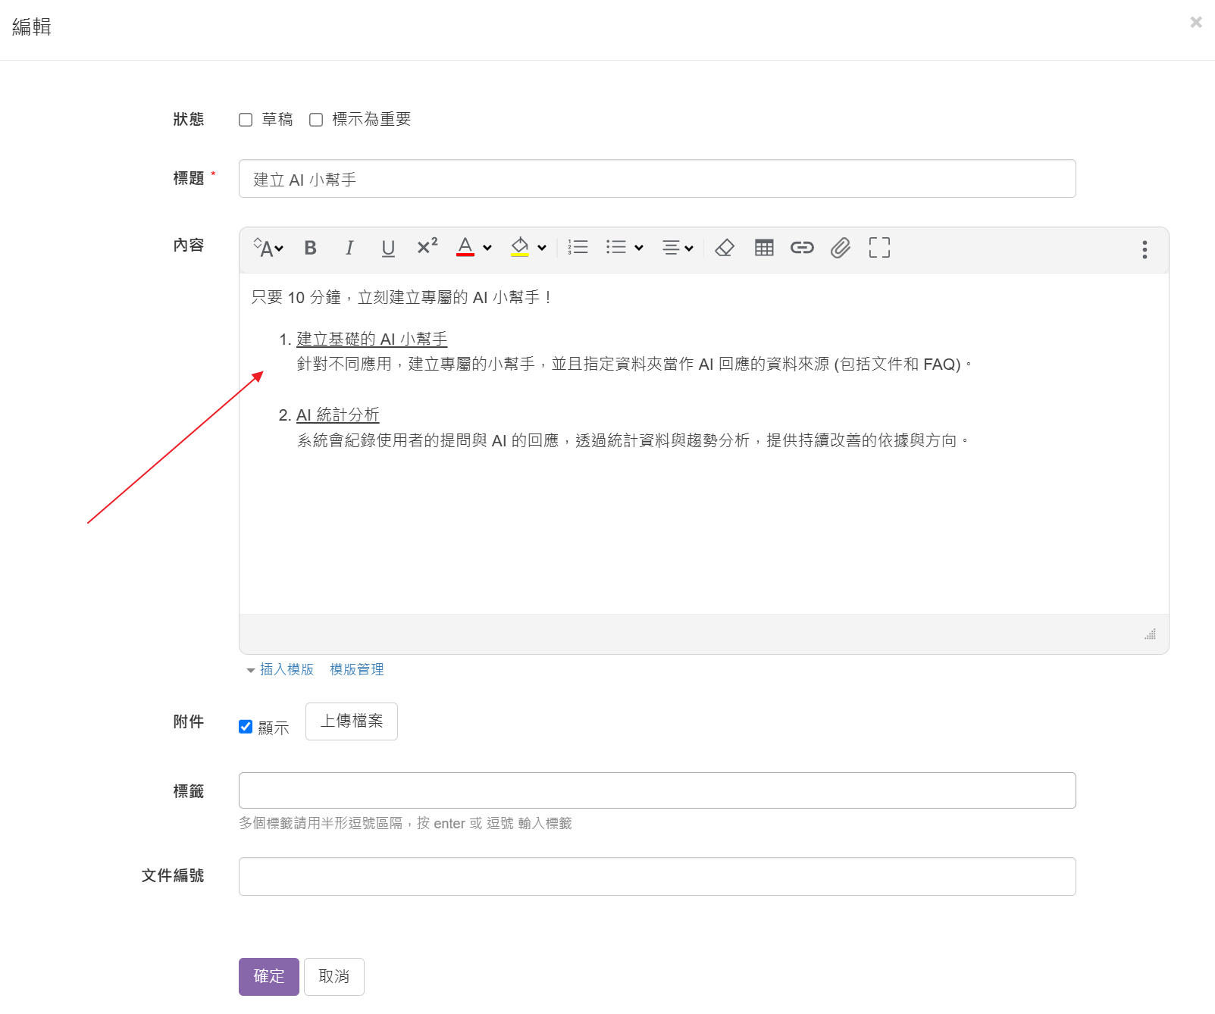
Task: Attach a file with the paperclip icon
Action: [x=840, y=248]
